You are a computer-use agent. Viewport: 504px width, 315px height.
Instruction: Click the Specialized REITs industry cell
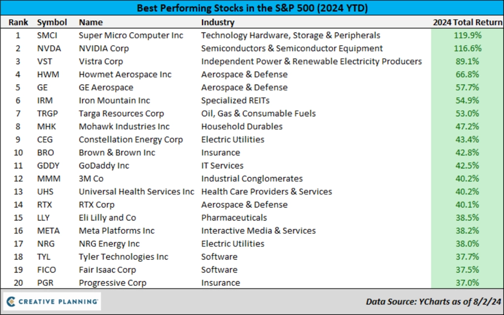point(235,100)
